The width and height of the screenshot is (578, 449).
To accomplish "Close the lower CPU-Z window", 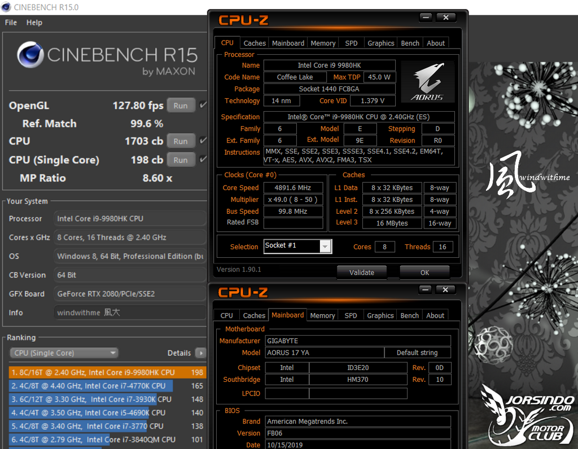I will (x=445, y=289).
